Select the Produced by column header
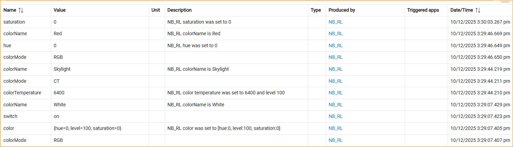The height and width of the screenshot is (147, 513). coord(342,10)
